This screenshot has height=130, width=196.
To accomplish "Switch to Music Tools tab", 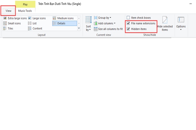I will (x=25, y=11).
